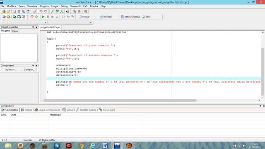Open the Debug menu

64,6
